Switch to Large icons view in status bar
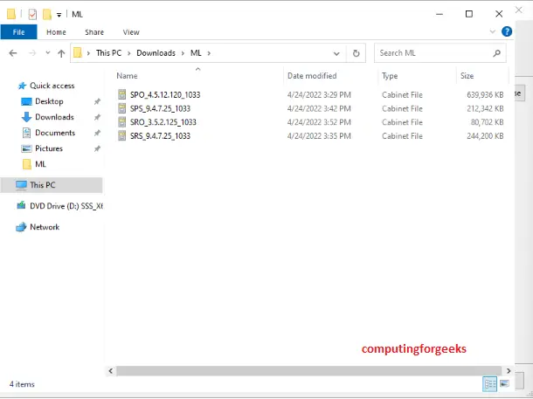The height and width of the screenshot is (399, 533). pyautogui.click(x=504, y=384)
